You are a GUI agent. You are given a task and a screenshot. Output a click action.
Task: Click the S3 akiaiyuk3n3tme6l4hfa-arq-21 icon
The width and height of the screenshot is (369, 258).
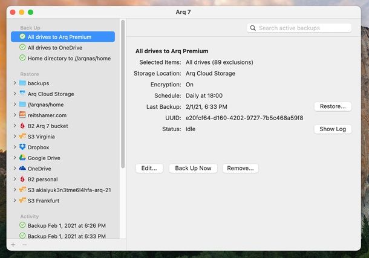(x=22, y=190)
